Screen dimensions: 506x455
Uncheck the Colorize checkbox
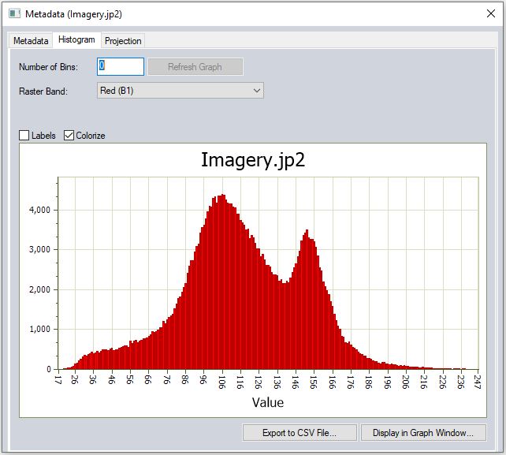(69, 136)
